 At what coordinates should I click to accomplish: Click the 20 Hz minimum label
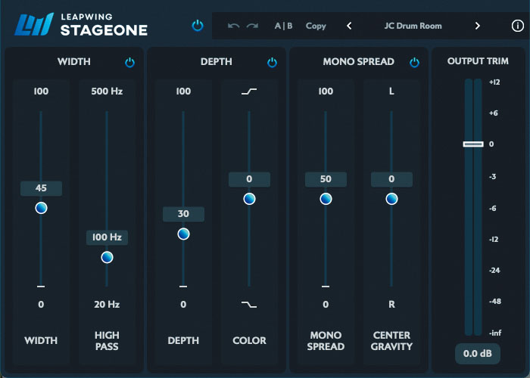pyautogui.click(x=107, y=305)
